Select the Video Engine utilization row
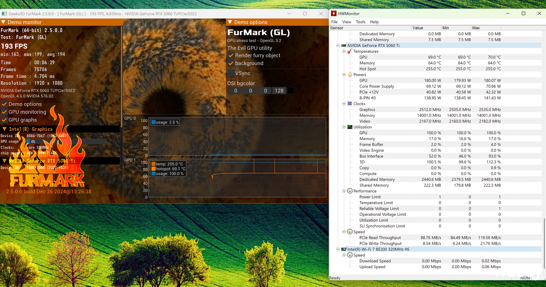 [x=435, y=150]
